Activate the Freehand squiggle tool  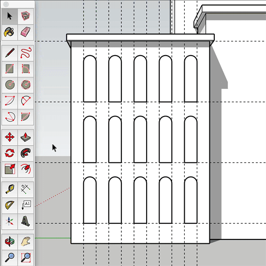pos(26,53)
